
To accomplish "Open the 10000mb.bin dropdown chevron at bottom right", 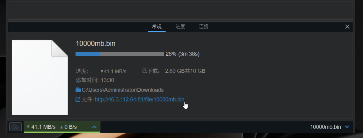I will coord(347,127).
